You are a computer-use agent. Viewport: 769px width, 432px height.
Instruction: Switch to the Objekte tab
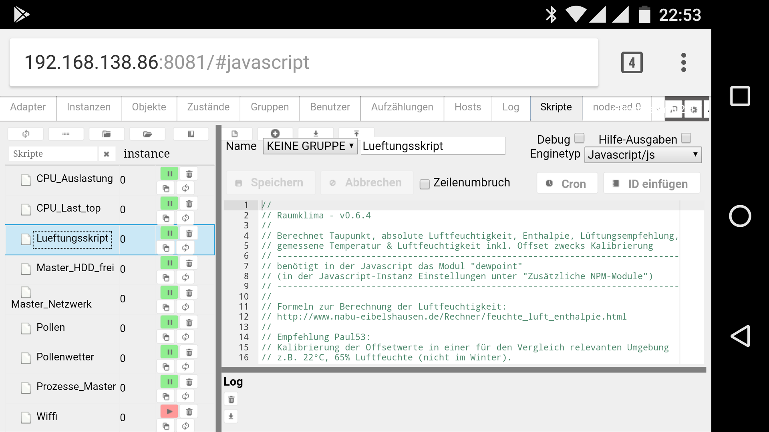(149, 107)
